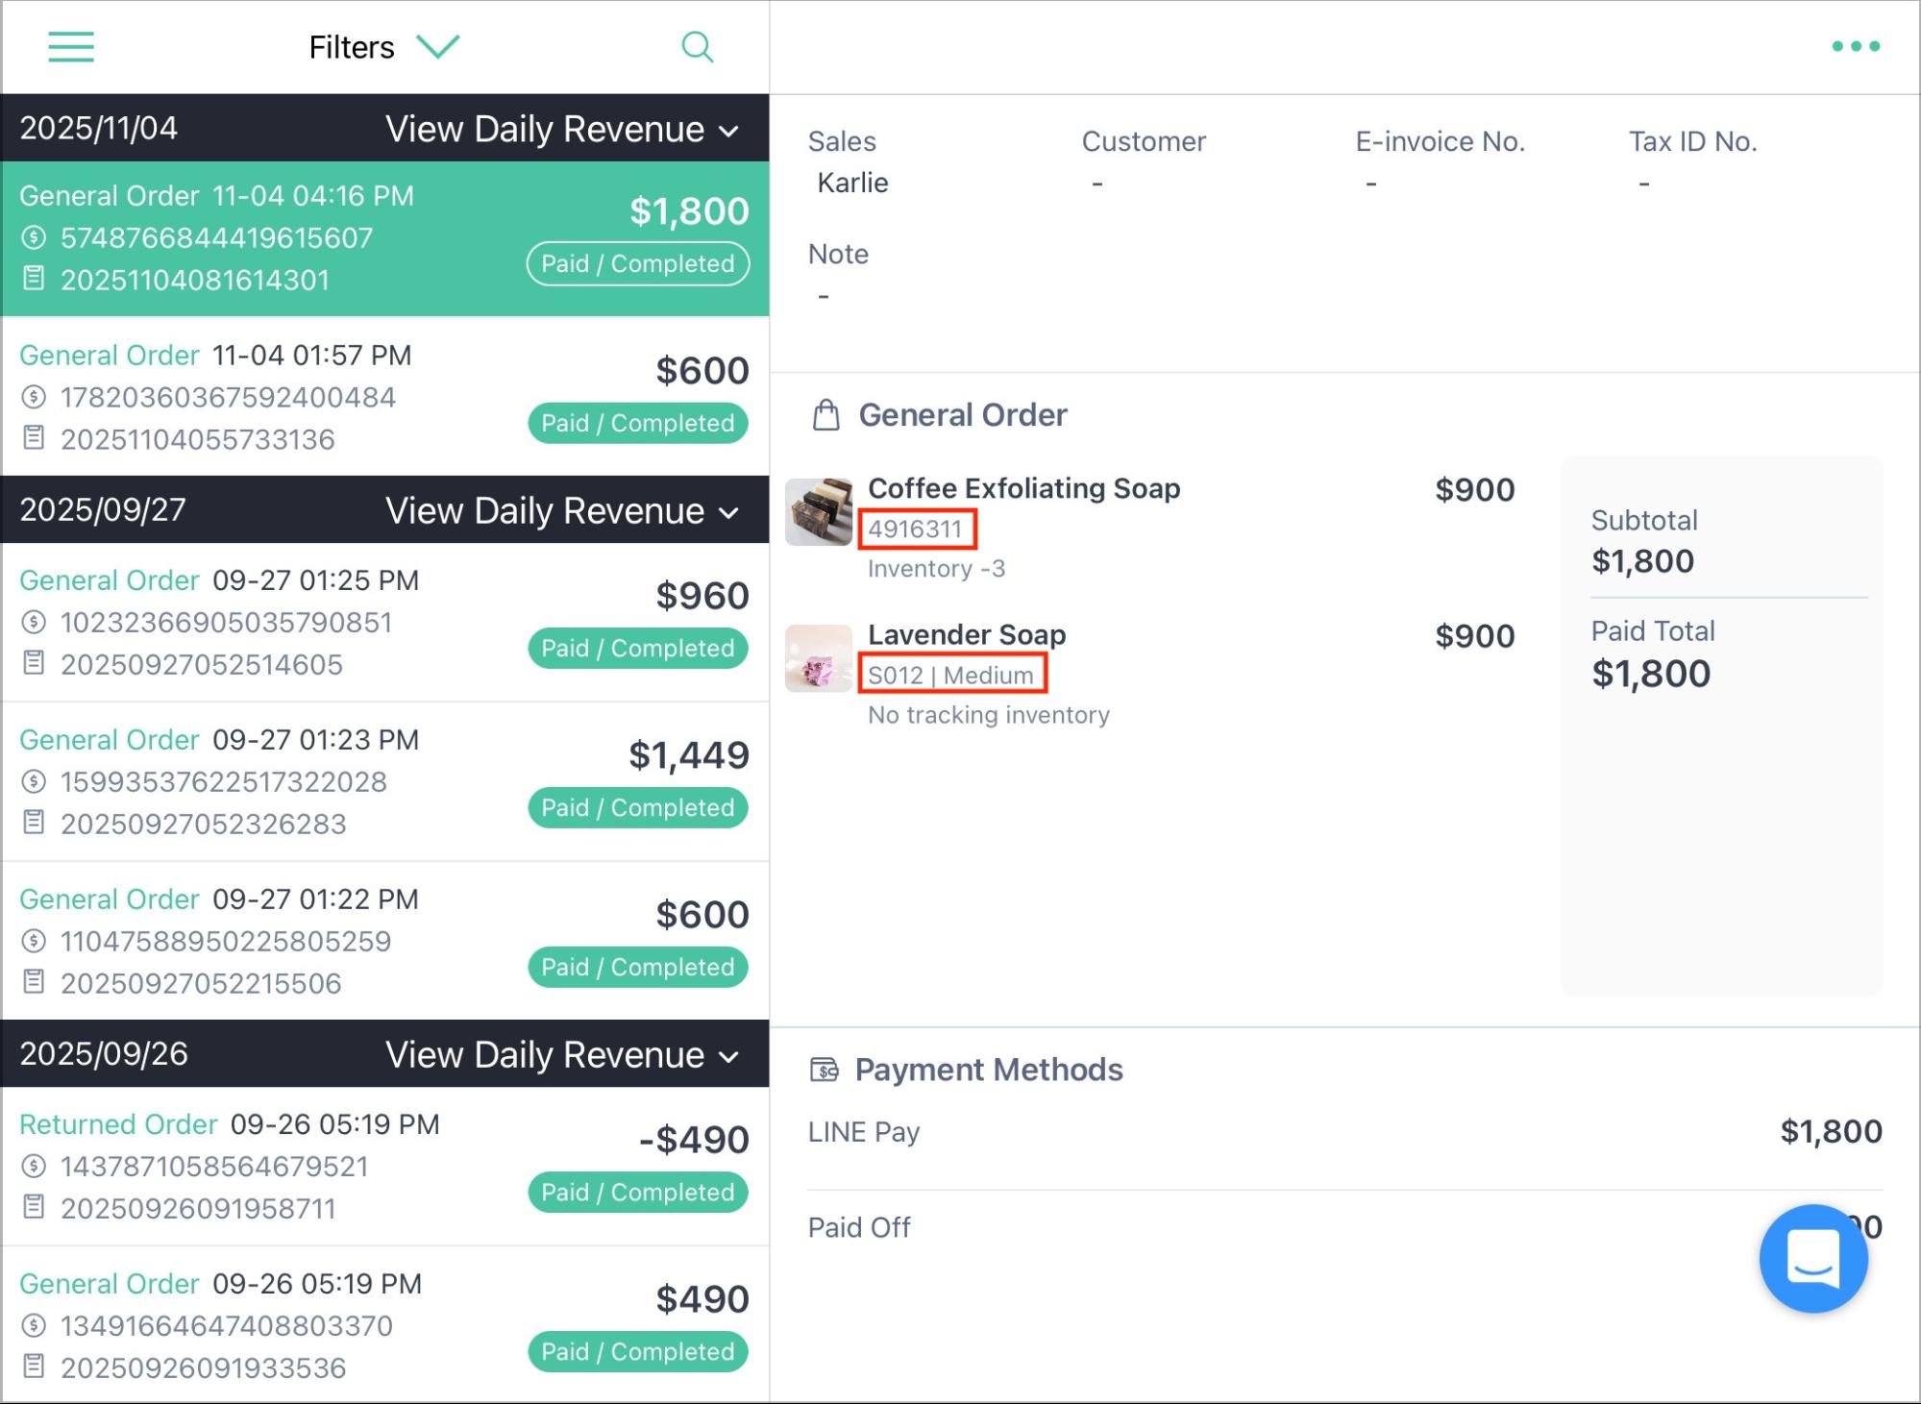Viewport: 1921px width, 1404px height.
Task: Open the blue chat support bubble
Action: 1813,1258
